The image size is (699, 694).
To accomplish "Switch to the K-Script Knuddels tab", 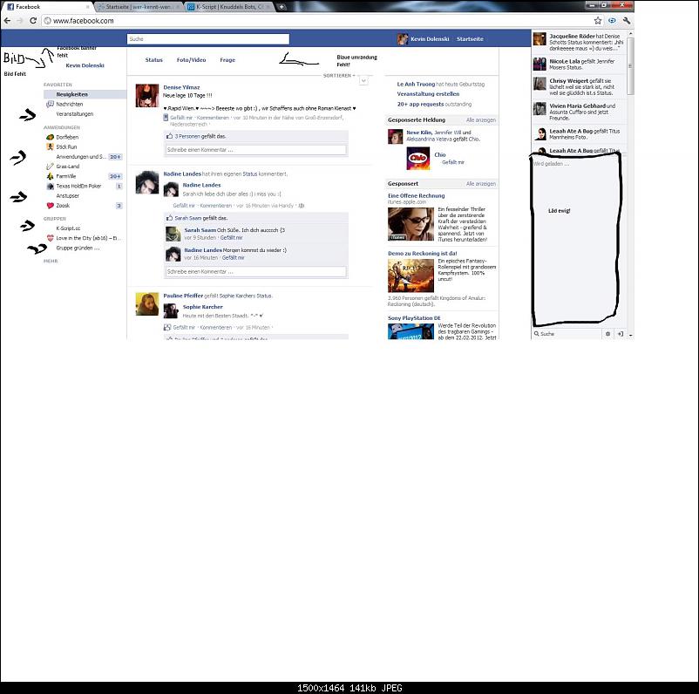I will click(228, 7).
